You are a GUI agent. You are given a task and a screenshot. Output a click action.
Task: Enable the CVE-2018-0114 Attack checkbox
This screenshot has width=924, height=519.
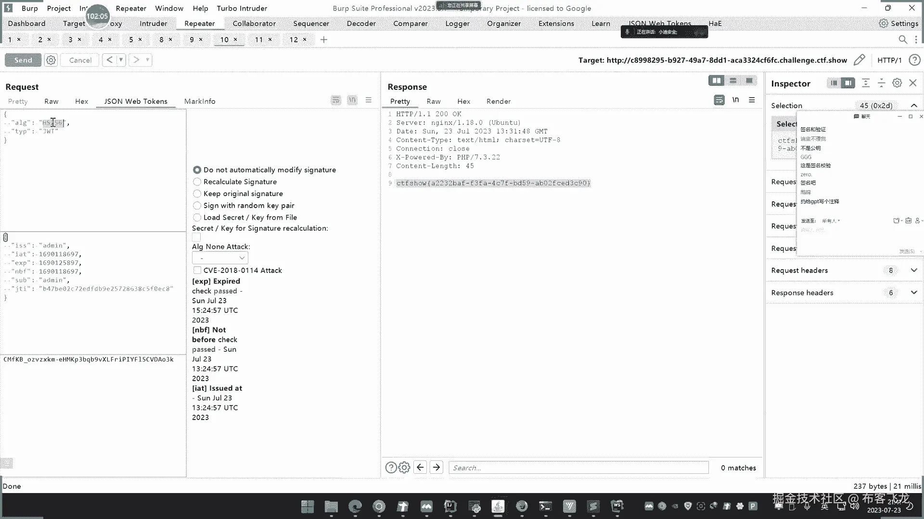point(197,271)
